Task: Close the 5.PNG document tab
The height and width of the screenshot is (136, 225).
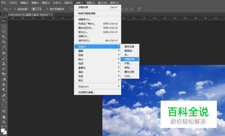Action: 51,15
